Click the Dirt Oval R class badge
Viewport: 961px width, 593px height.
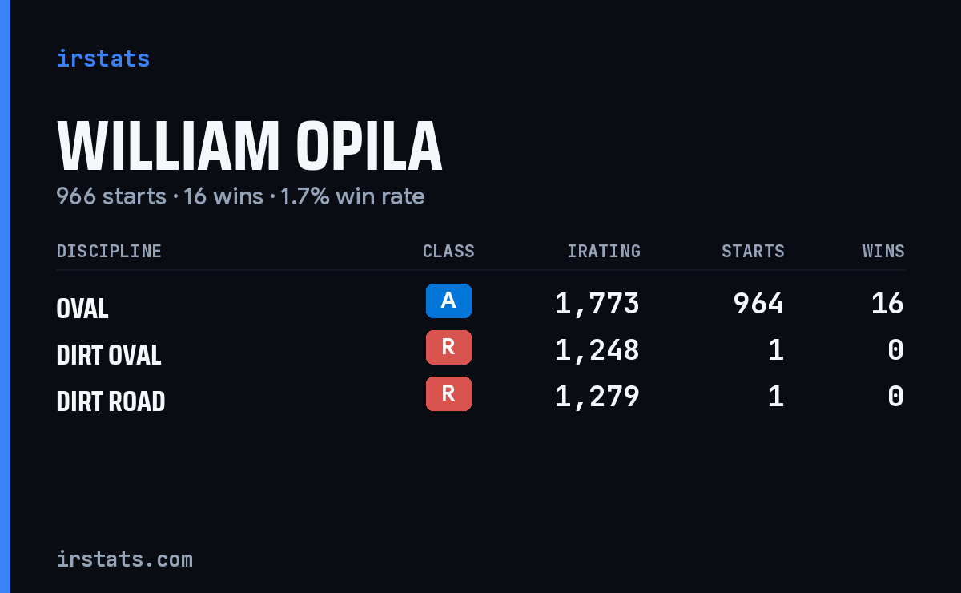(x=448, y=347)
